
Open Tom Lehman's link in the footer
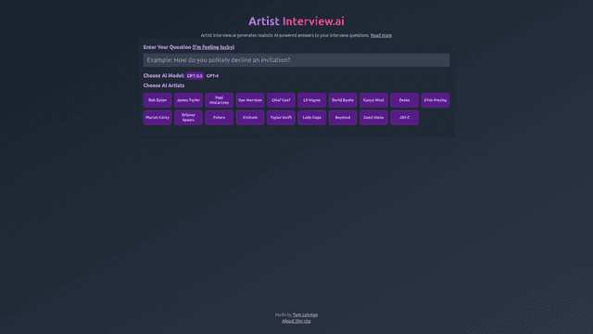coord(305,315)
